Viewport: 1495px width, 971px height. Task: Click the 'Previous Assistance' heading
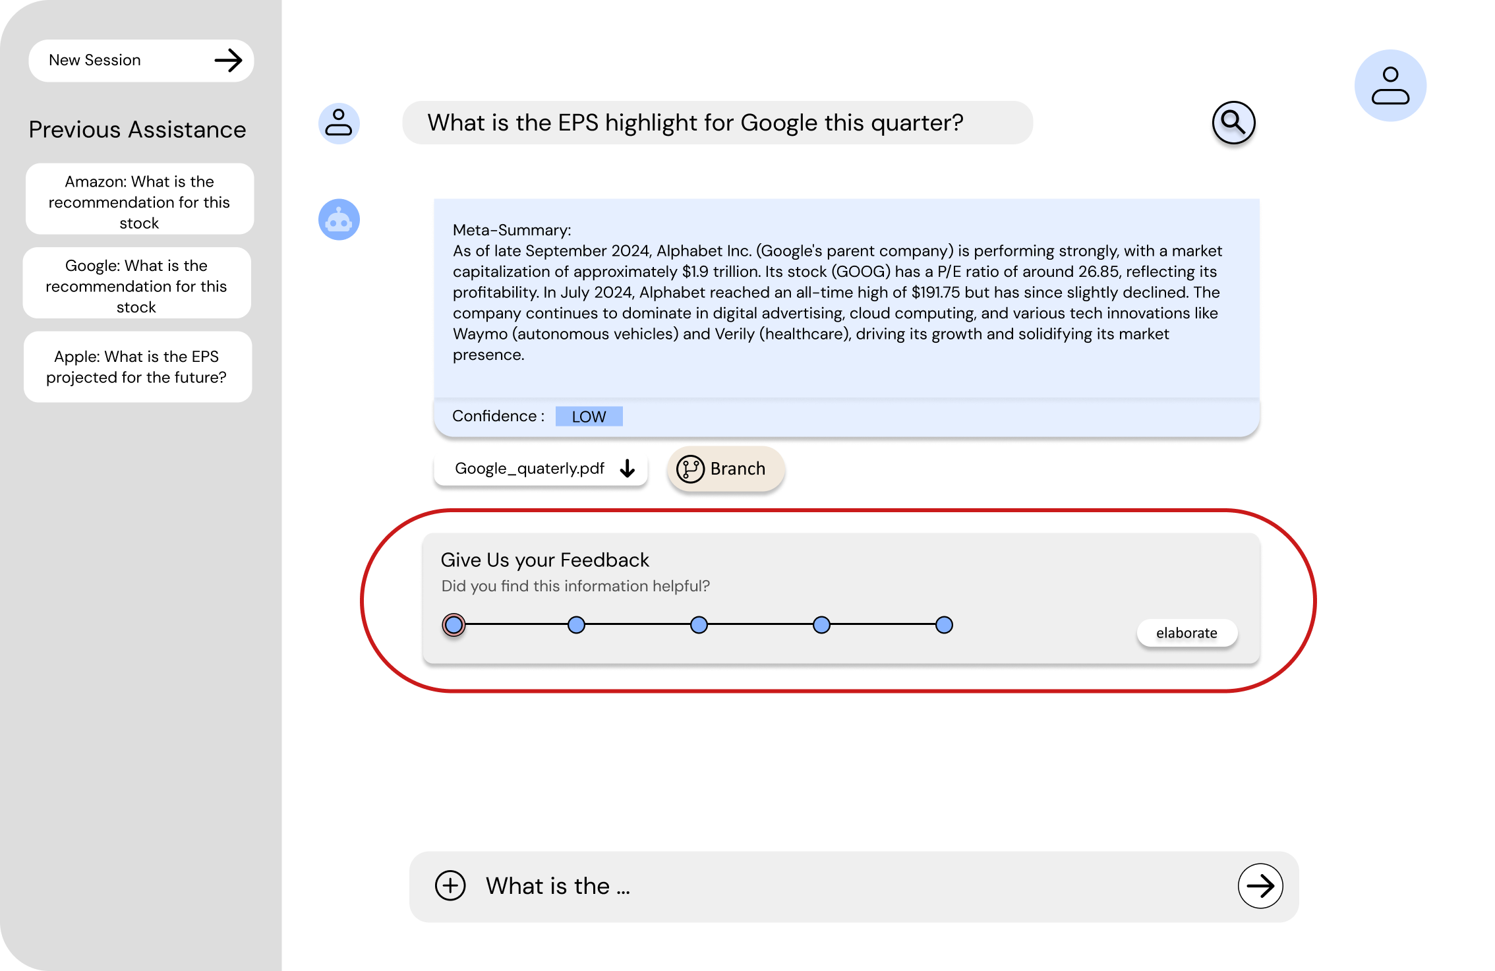coord(137,130)
